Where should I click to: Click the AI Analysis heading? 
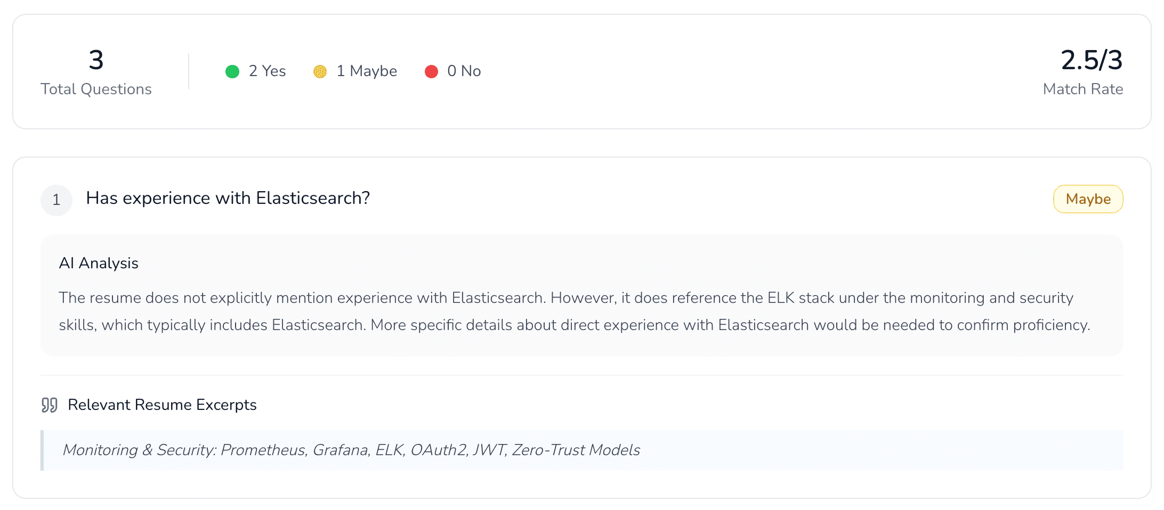[99, 263]
